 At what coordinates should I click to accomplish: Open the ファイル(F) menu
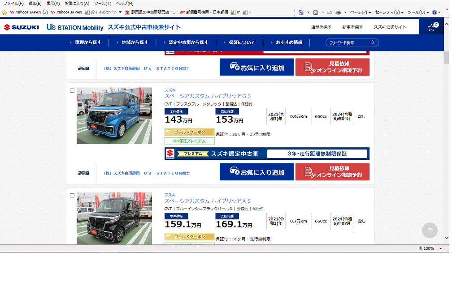pyautogui.click(x=13, y=4)
